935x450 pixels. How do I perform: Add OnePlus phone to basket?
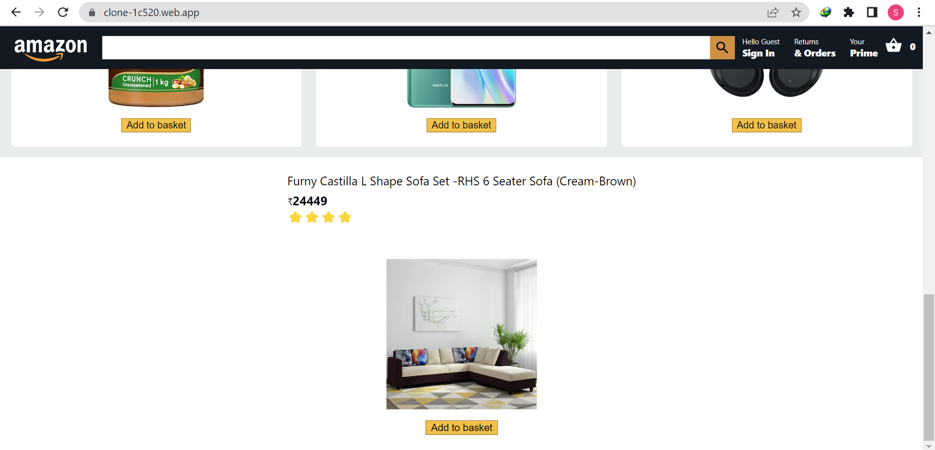tap(461, 125)
